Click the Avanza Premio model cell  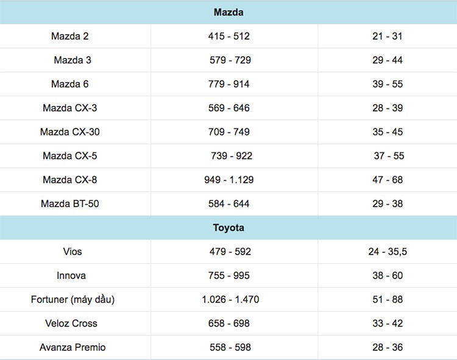(73, 347)
